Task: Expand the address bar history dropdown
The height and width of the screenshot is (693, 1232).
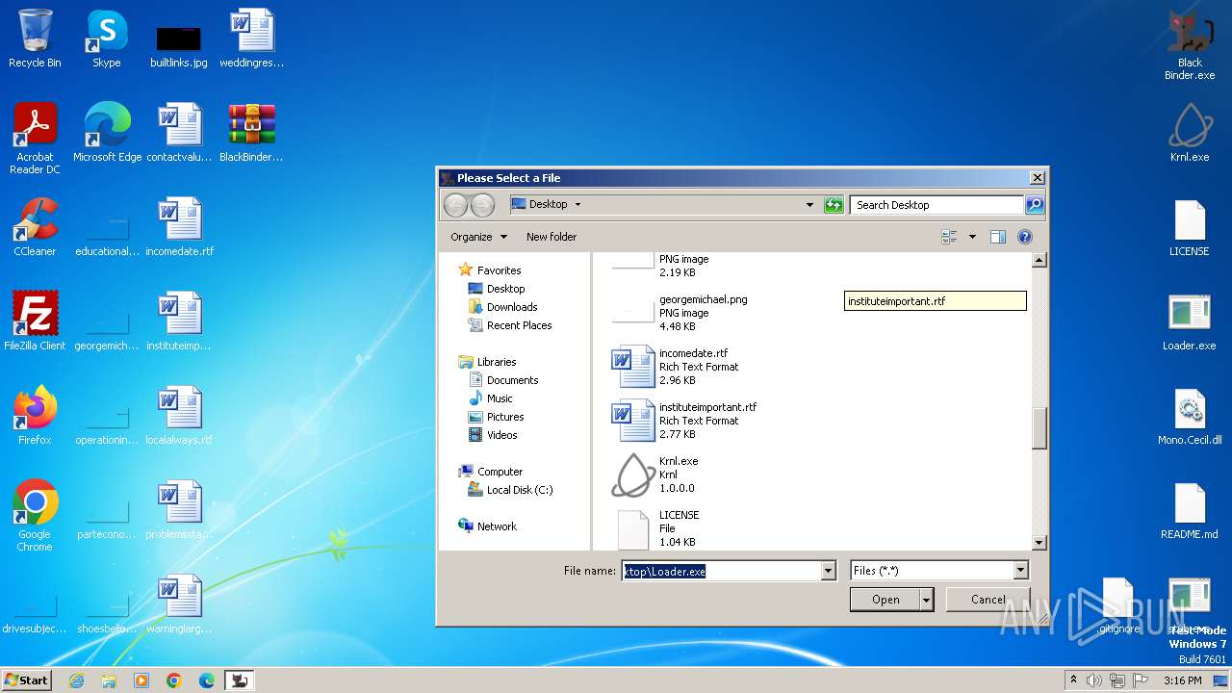Action: (809, 204)
